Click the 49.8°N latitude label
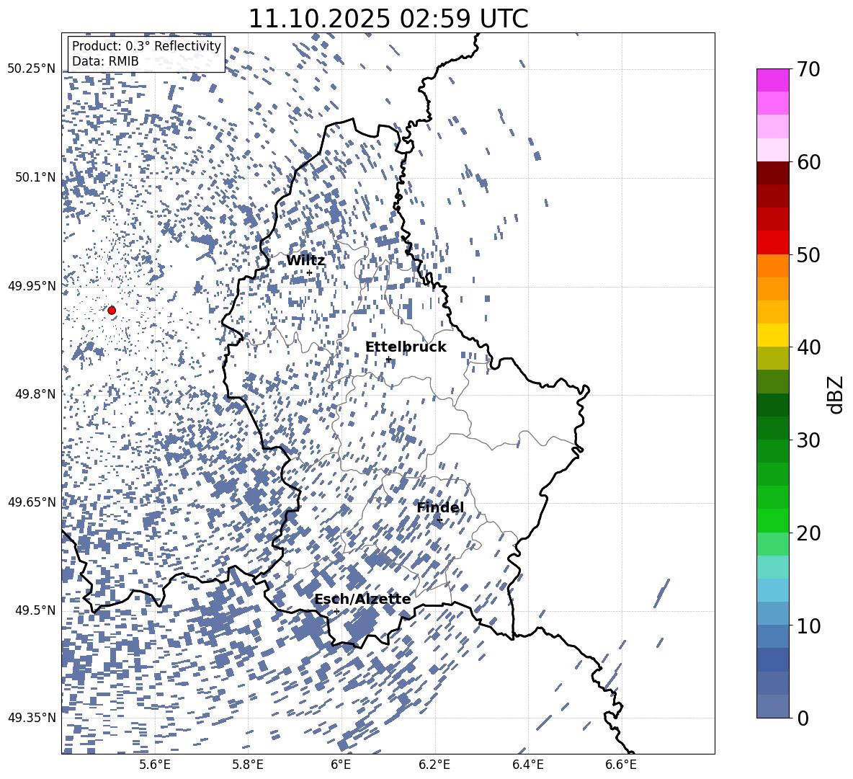The image size is (853, 779). click(x=35, y=394)
